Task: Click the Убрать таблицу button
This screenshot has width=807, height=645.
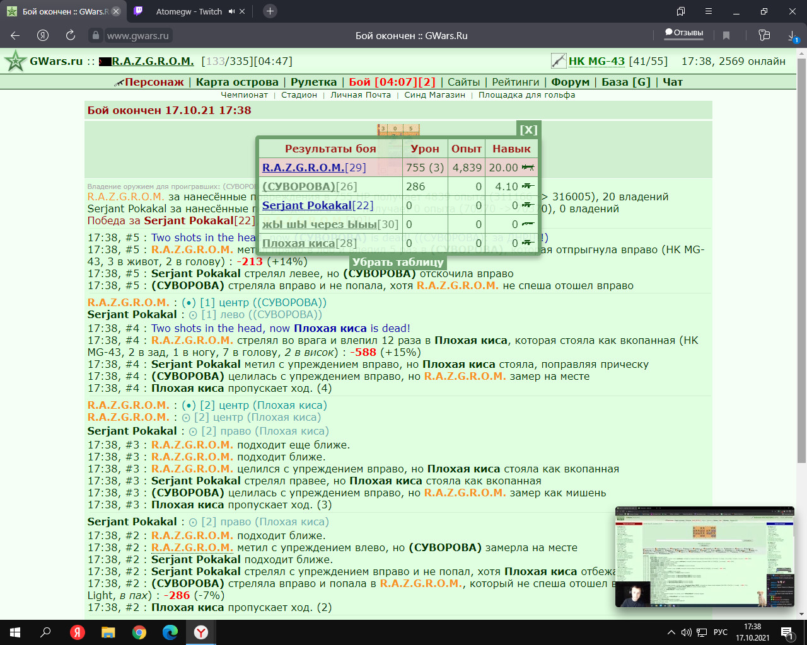Action: pyautogui.click(x=398, y=262)
